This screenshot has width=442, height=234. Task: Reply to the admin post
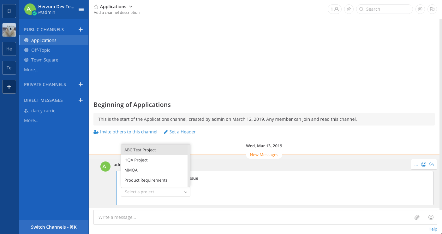pyautogui.click(x=432, y=164)
